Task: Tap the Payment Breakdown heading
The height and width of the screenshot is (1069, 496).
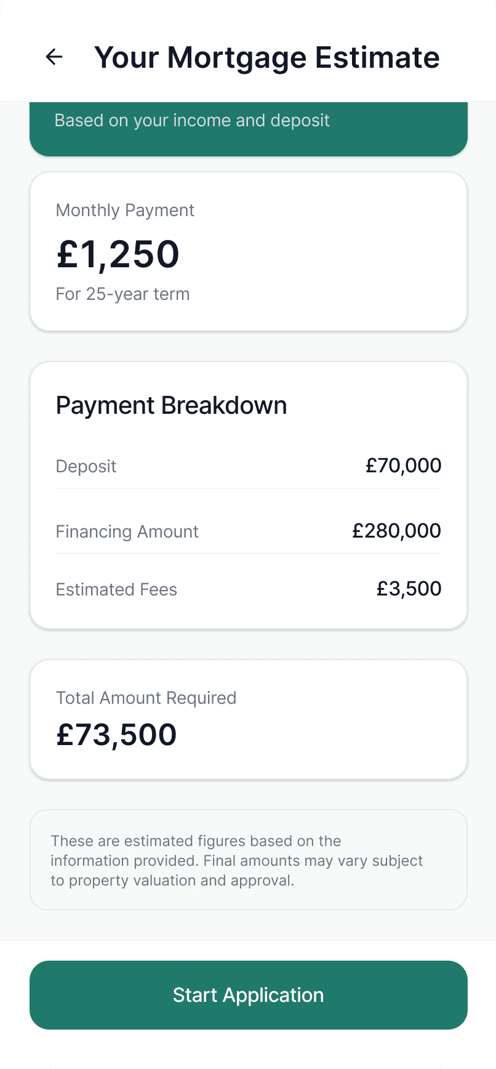Action: coord(171,406)
